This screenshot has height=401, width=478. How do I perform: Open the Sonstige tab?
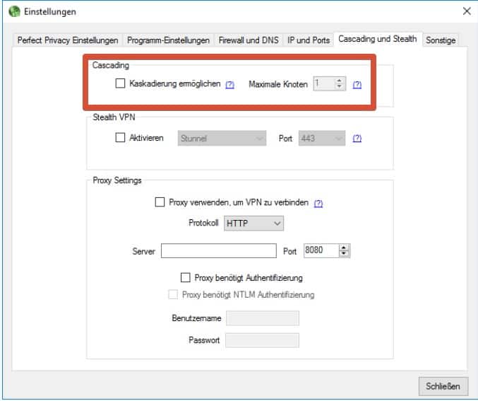tap(441, 40)
